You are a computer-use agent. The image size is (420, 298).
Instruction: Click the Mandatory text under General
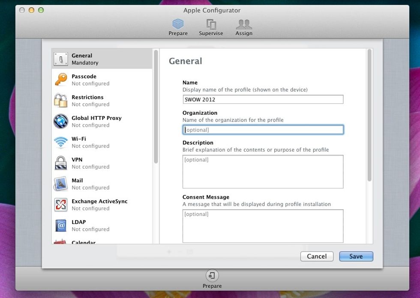(85, 63)
